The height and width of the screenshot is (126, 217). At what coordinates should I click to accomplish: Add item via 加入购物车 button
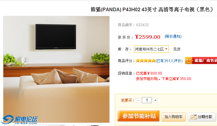point(174,117)
